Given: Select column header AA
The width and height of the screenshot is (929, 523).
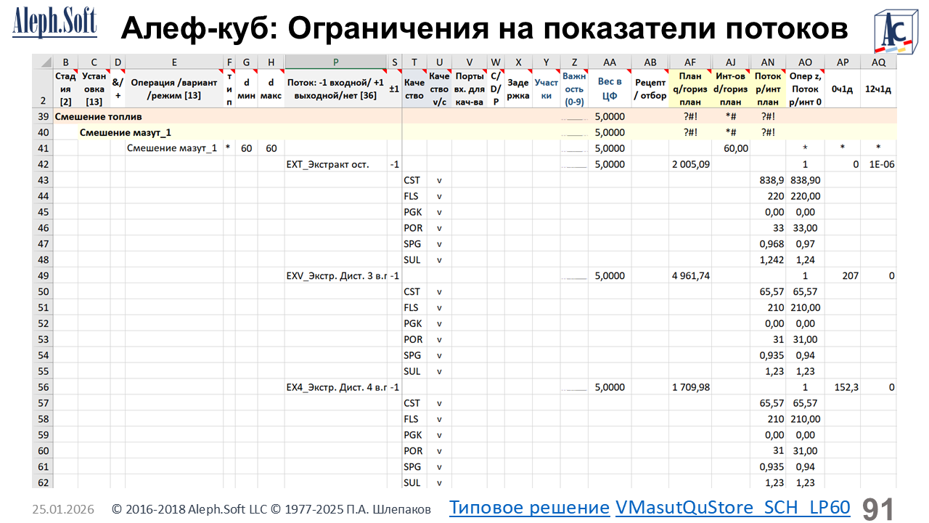Looking at the screenshot, I should (610, 62).
